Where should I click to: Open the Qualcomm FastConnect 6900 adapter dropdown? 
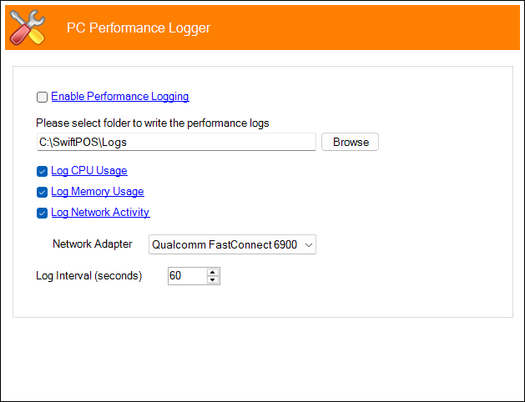pos(232,244)
